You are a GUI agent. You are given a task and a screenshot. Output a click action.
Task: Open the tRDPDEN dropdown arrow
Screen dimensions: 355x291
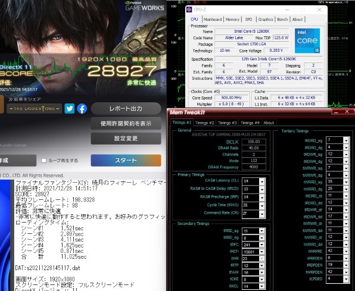[x=346, y=265]
